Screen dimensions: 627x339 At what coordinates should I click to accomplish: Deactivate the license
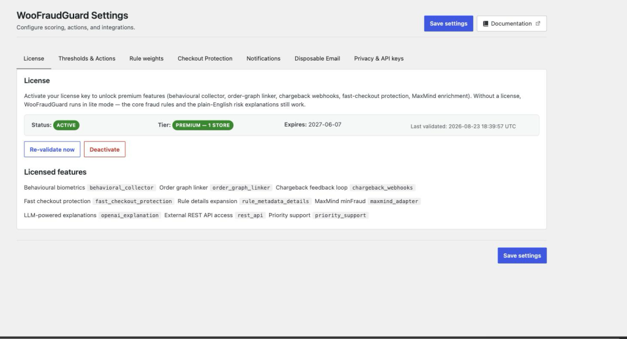[x=104, y=149]
